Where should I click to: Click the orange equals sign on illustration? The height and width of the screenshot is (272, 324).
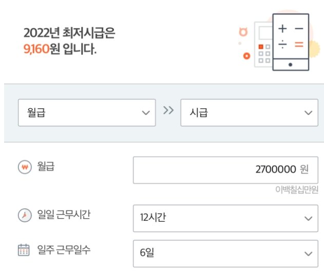click(299, 45)
